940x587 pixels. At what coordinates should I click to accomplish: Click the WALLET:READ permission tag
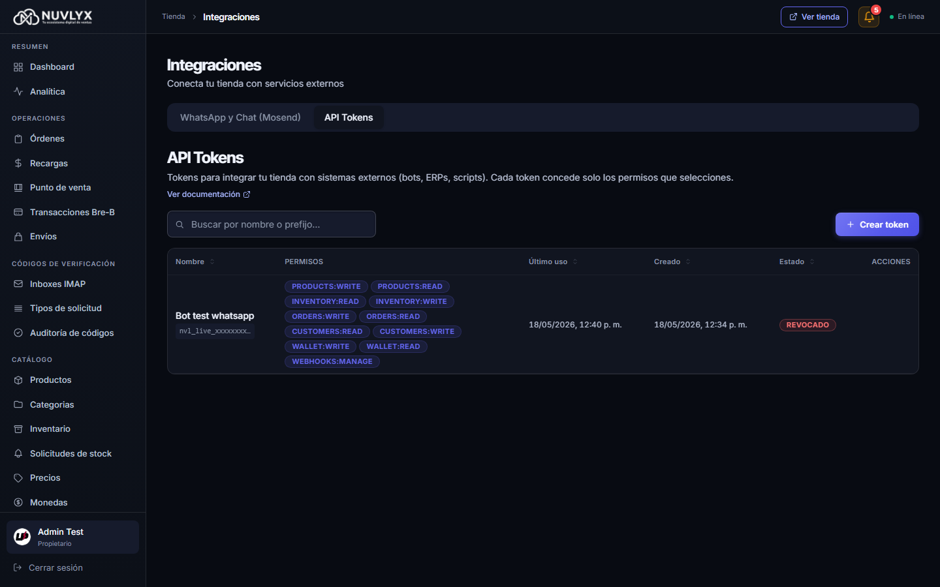pos(393,346)
